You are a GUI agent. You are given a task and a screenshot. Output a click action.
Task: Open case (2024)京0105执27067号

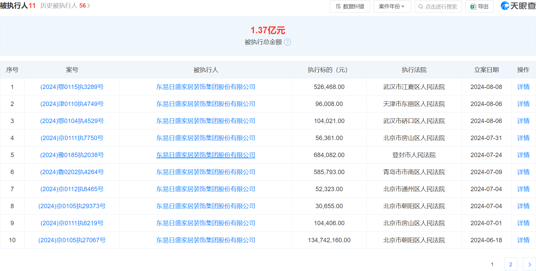click(x=72, y=240)
